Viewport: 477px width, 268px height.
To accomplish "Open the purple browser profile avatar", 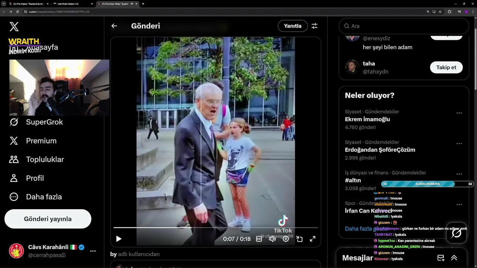I will (466, 12).
